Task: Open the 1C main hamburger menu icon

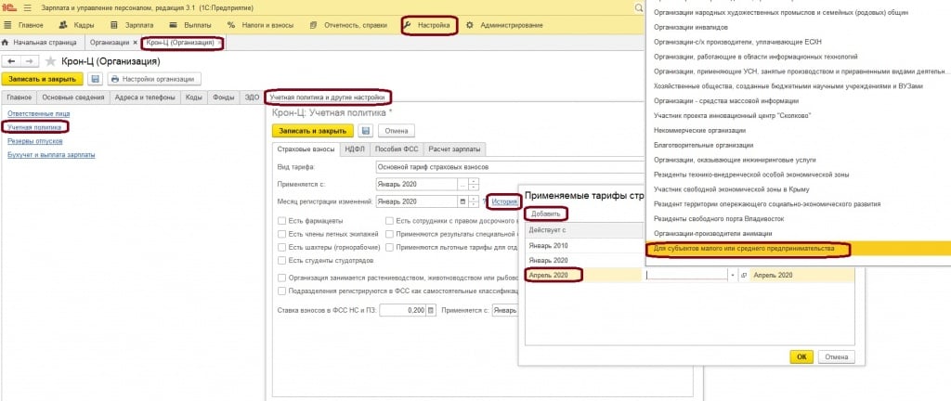Action: (x=29, y=7)
